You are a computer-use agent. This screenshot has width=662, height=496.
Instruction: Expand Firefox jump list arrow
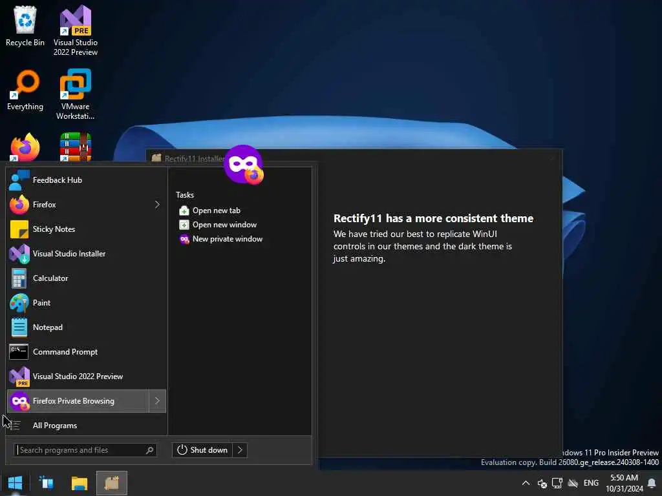click(157, 205)
